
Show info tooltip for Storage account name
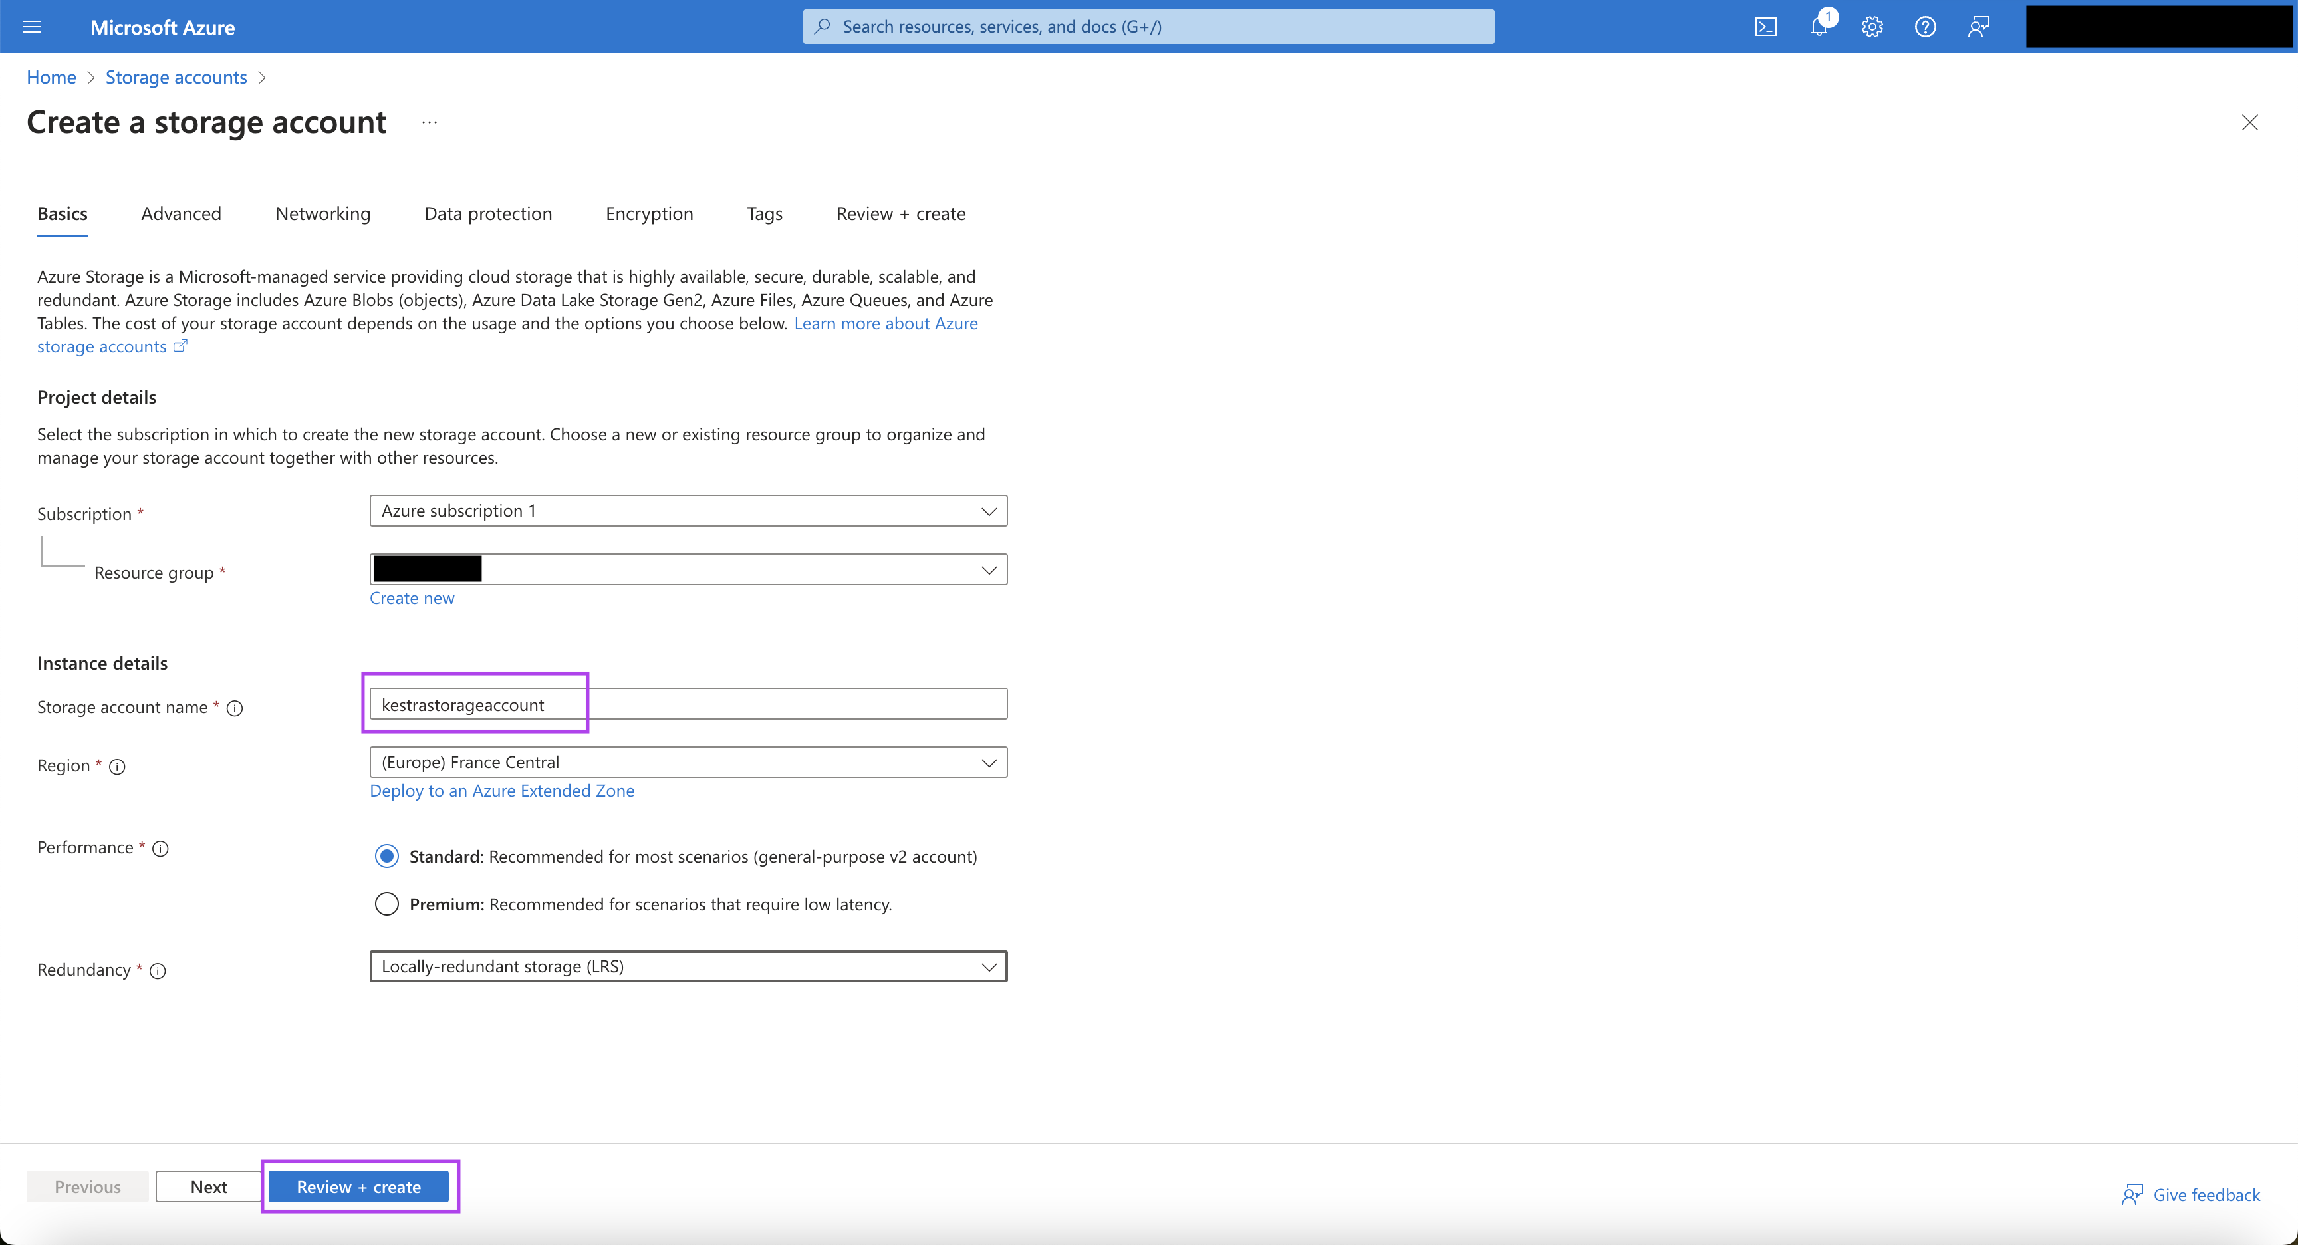coord(235,708)
